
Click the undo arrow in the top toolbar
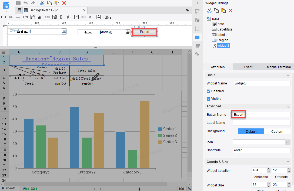(x=26, y=3)
